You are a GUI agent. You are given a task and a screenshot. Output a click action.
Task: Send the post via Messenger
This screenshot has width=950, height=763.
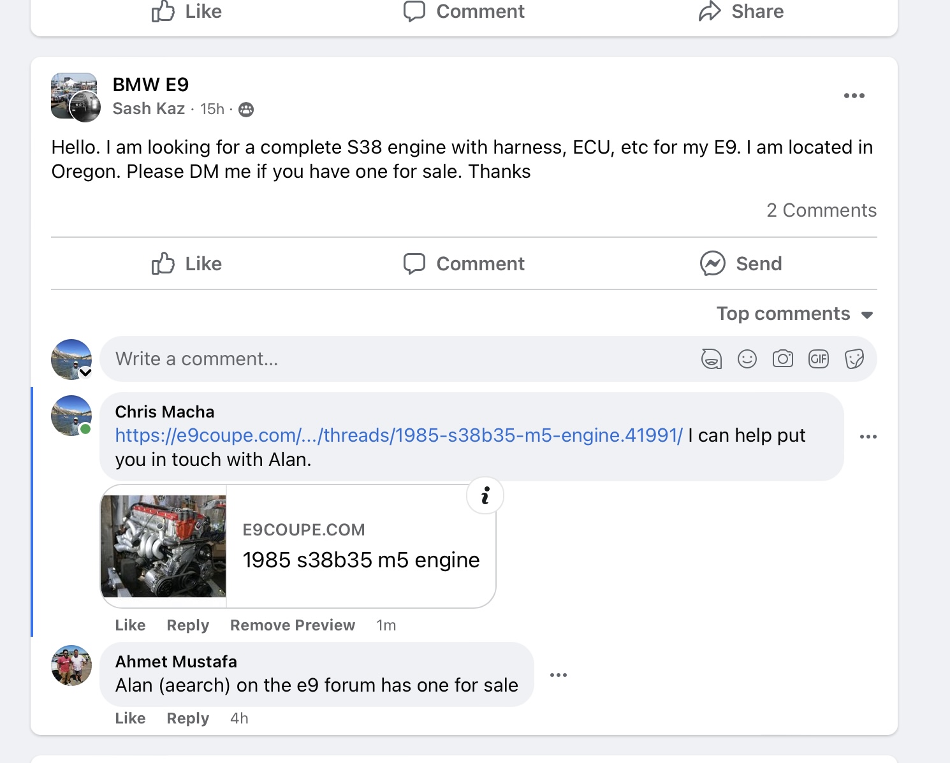click(x=741, y=263)
